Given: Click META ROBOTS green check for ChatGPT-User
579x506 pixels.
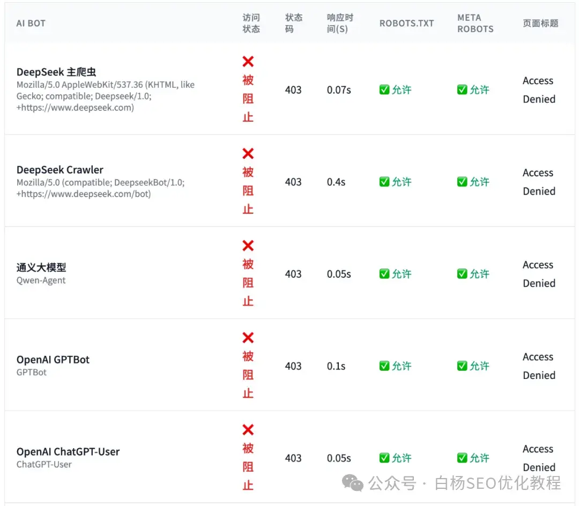Looking at the screenshot, I should pyautogui.click(x=462, y=458).
